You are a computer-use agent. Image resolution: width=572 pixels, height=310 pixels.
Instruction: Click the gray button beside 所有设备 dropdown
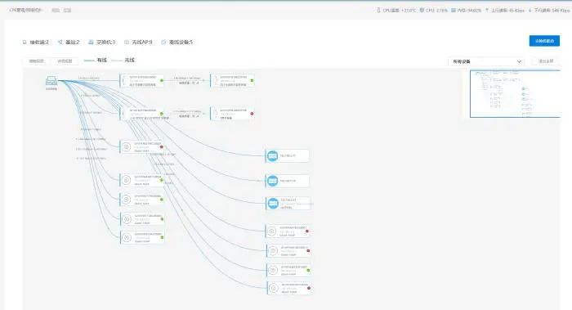point(546,61)
